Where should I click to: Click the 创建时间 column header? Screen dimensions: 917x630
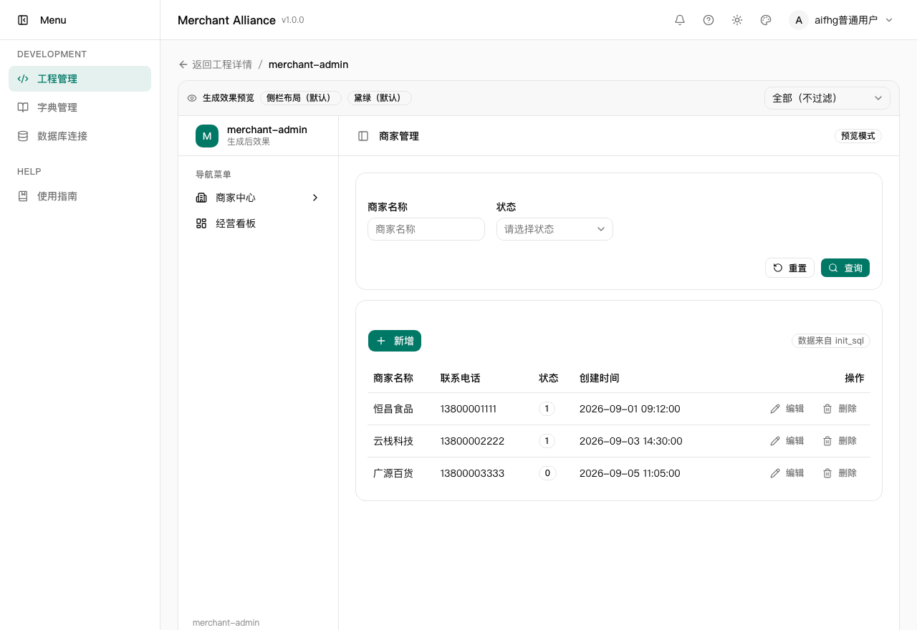coord(600,378)
